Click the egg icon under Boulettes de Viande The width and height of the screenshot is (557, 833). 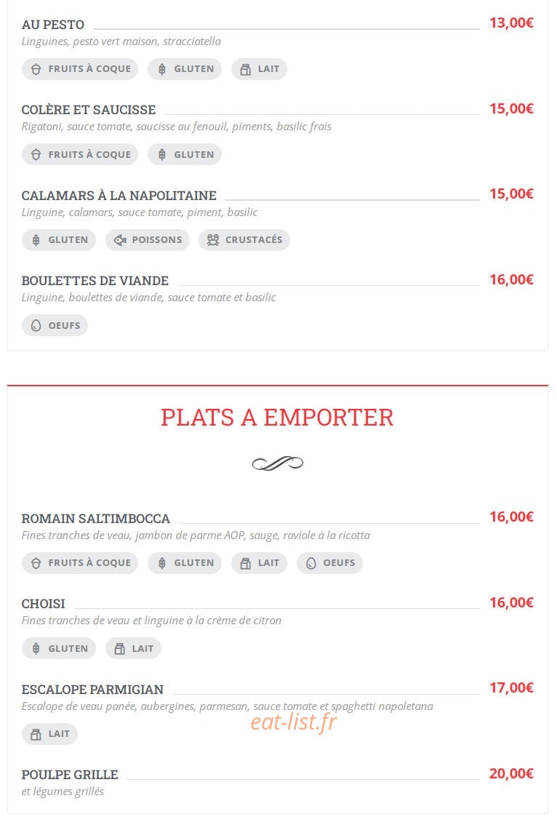(36, 326)
